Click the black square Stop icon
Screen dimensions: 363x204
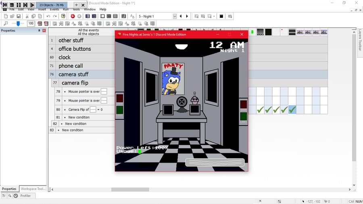[x=221, y=16]
